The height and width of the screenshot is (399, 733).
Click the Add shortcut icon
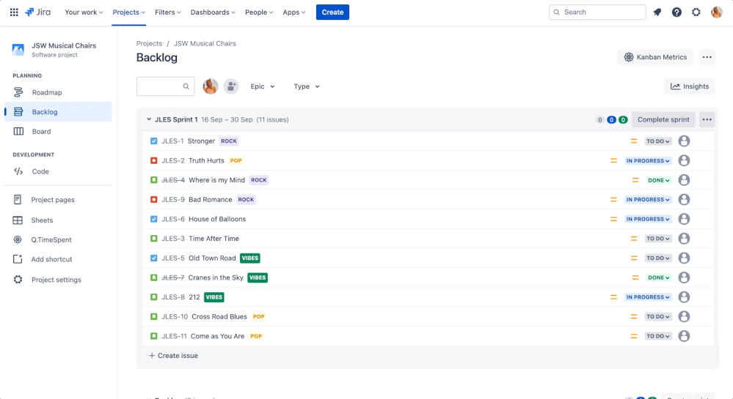[18, 259]
